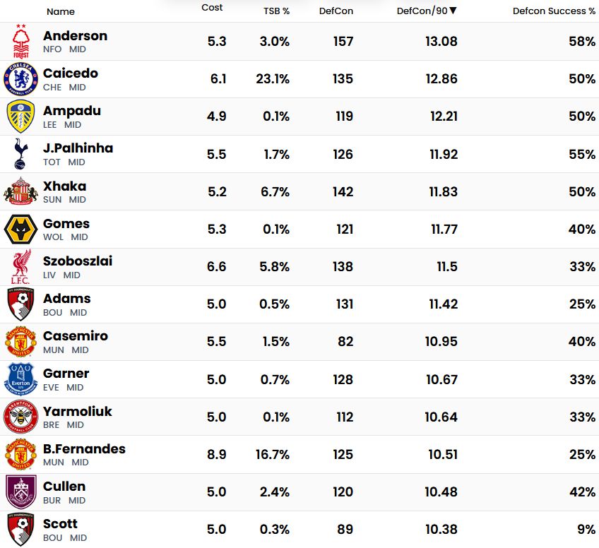599x548 pixels.
Task: Click the Name column header
Action: 60,11
